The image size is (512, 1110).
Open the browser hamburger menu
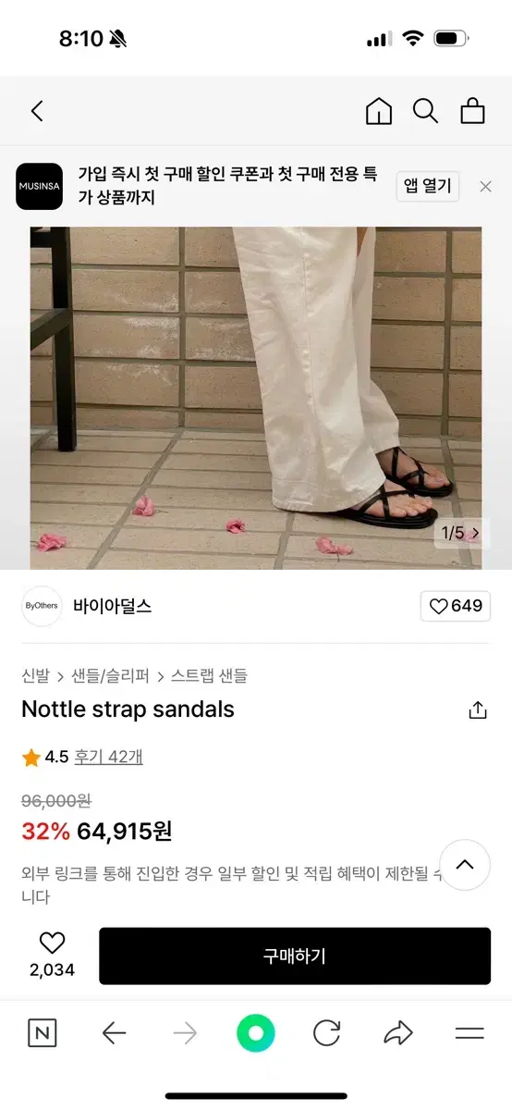(469, 1033)
